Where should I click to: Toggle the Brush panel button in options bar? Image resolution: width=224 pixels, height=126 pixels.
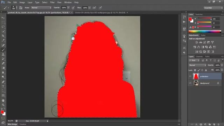21,8
